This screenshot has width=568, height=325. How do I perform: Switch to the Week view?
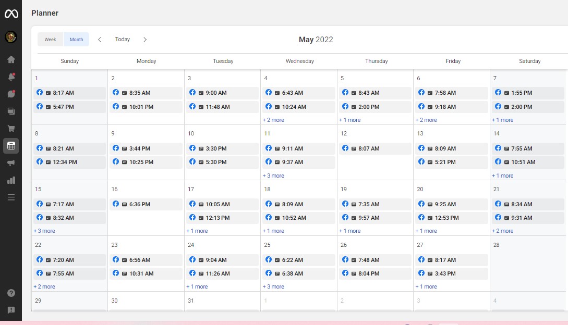50,40
